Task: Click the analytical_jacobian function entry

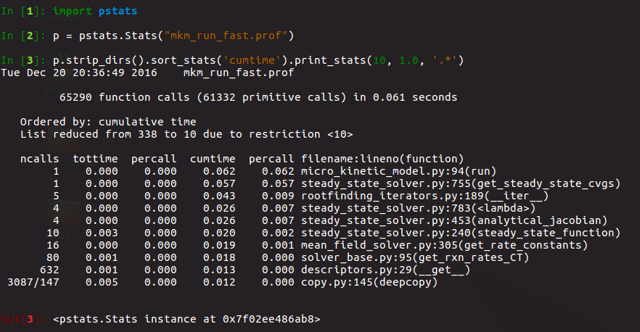Action: click(x=454, y=220)
